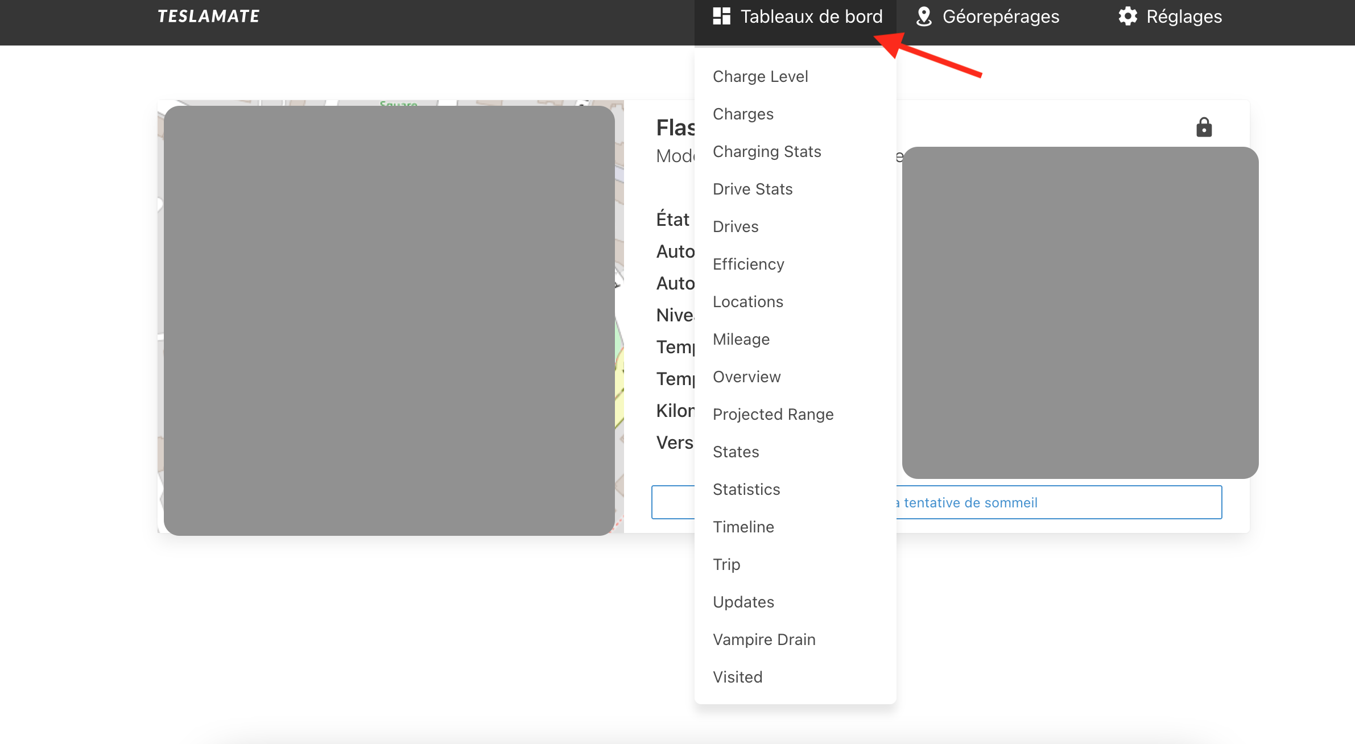This screenshot has width=1355, height=744.
Task: Click the Tableaux de bord grid icon
Action: point(721,16)
